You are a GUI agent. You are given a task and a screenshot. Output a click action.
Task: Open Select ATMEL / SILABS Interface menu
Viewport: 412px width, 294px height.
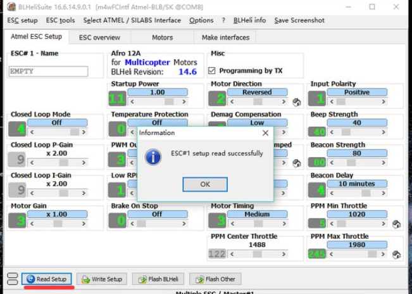click(132, 20)
